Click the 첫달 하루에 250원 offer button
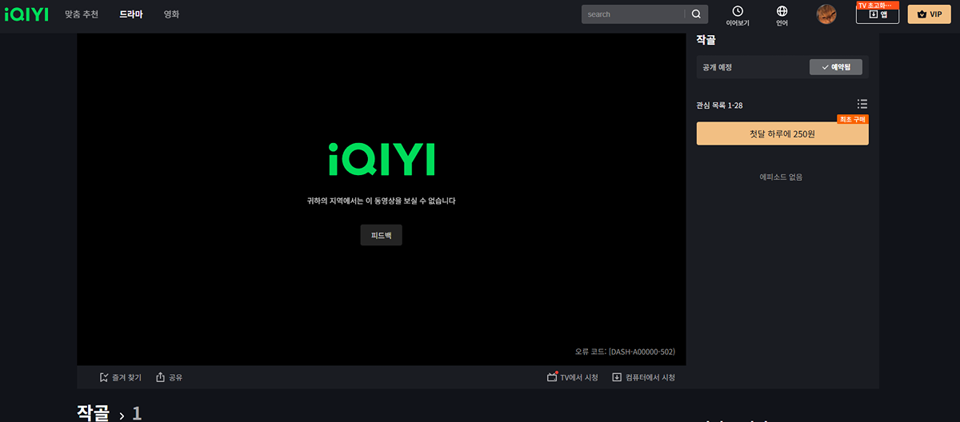 tap(782, 133)
